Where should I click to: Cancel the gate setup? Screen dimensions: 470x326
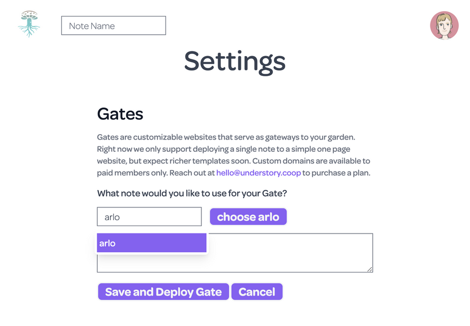[257, 292]
